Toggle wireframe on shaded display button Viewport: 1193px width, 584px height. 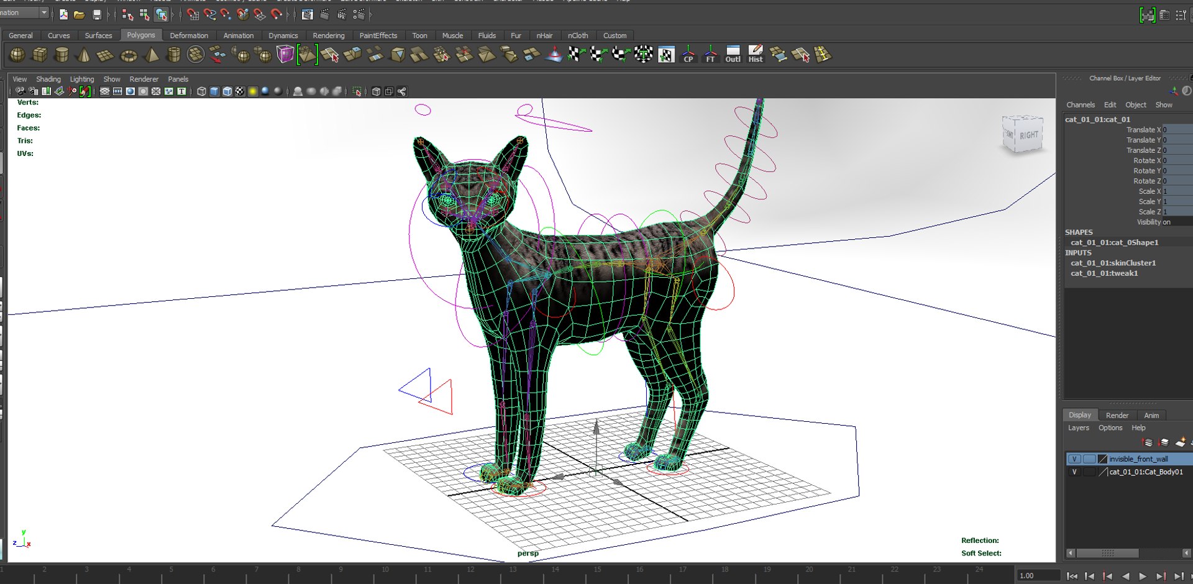click(227, 91)
